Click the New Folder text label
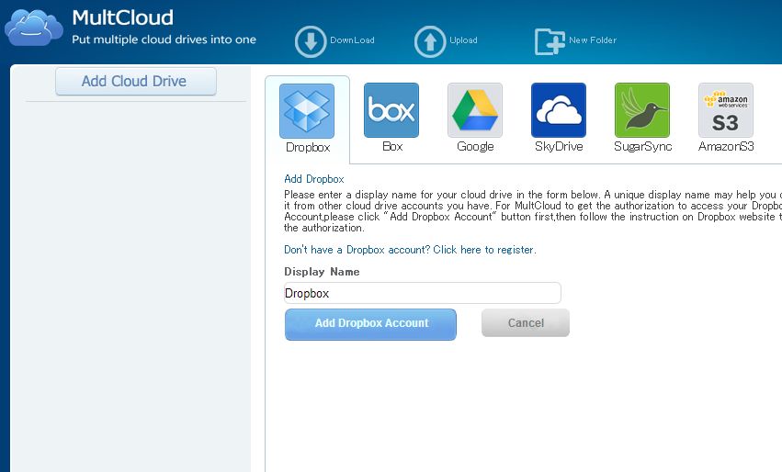 click(x=593, y=40)
